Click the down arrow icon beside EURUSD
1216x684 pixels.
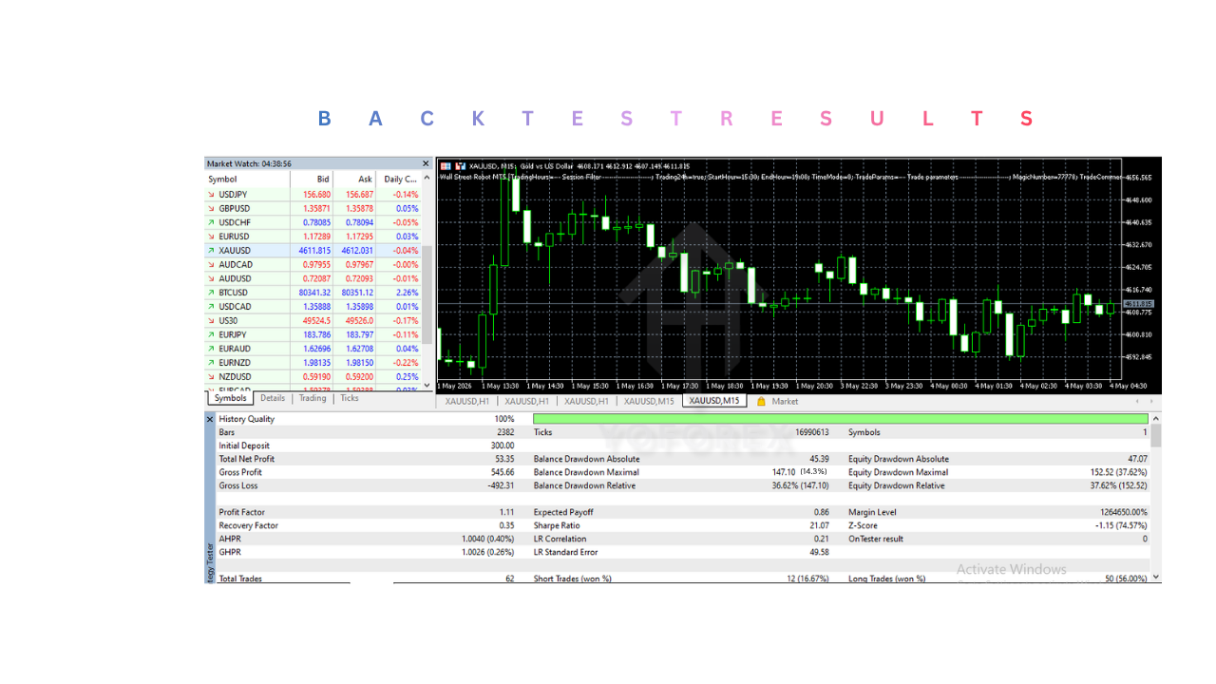pyautogui.click(x=212, y=237)
